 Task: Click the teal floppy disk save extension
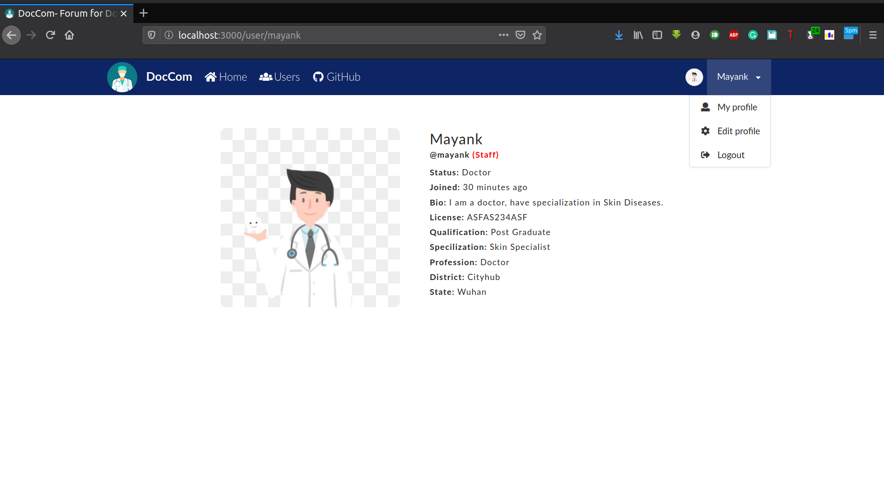(x=772, y=35)
